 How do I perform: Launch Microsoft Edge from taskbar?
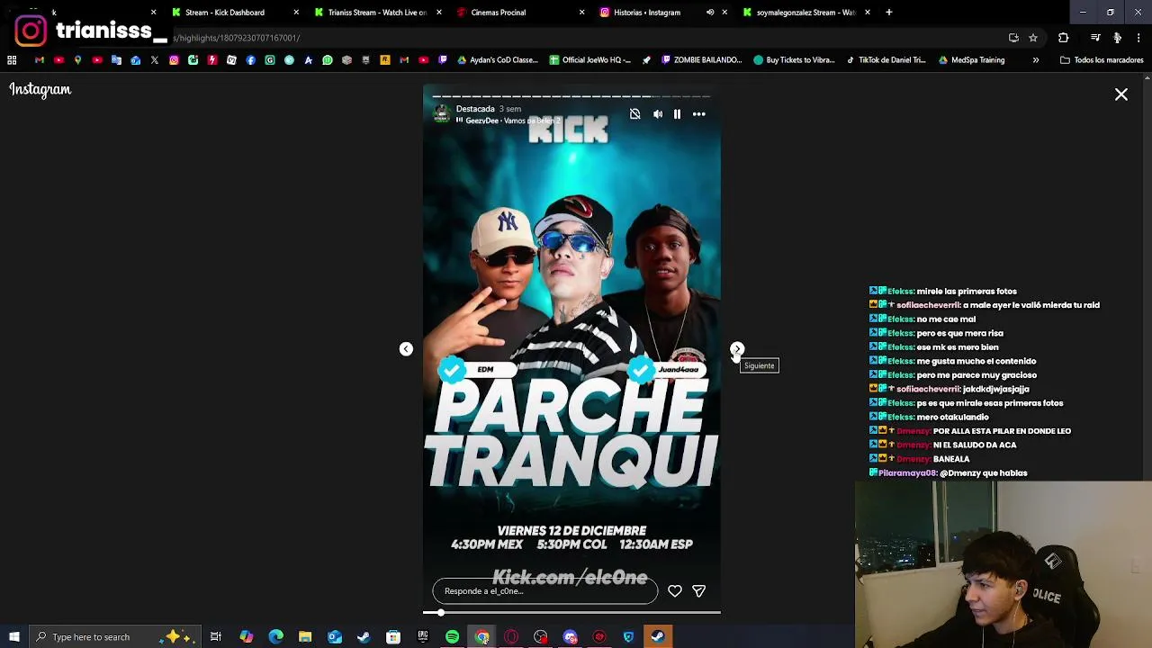pyautogui.click(x=275, y=637)
